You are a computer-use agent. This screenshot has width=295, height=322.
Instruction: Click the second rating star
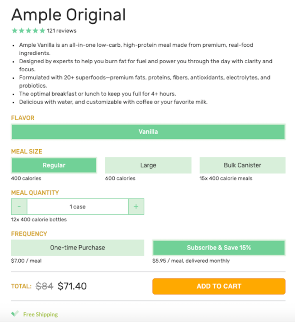21,31
